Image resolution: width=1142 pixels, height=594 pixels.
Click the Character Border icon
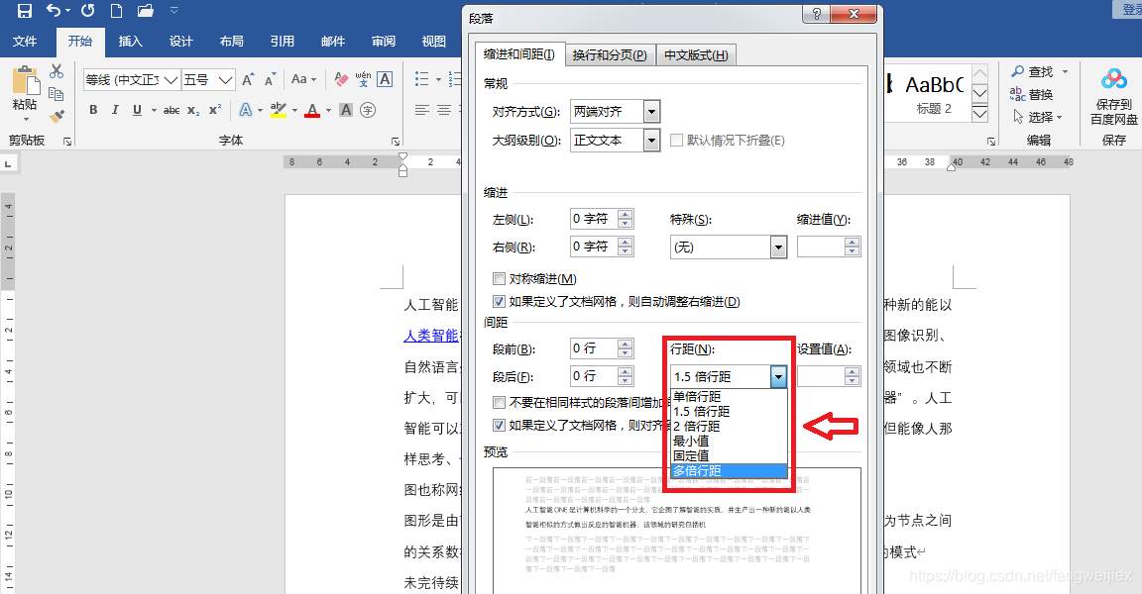(386, 79)
